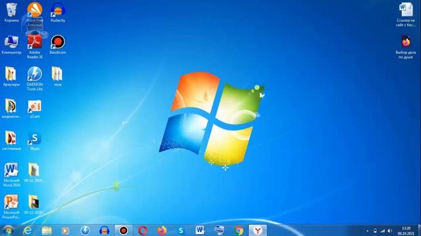This screenshot has width=421, height=236.
Task: Open the Word document 'Ссылка на сайт'
Action: (406, 14)
